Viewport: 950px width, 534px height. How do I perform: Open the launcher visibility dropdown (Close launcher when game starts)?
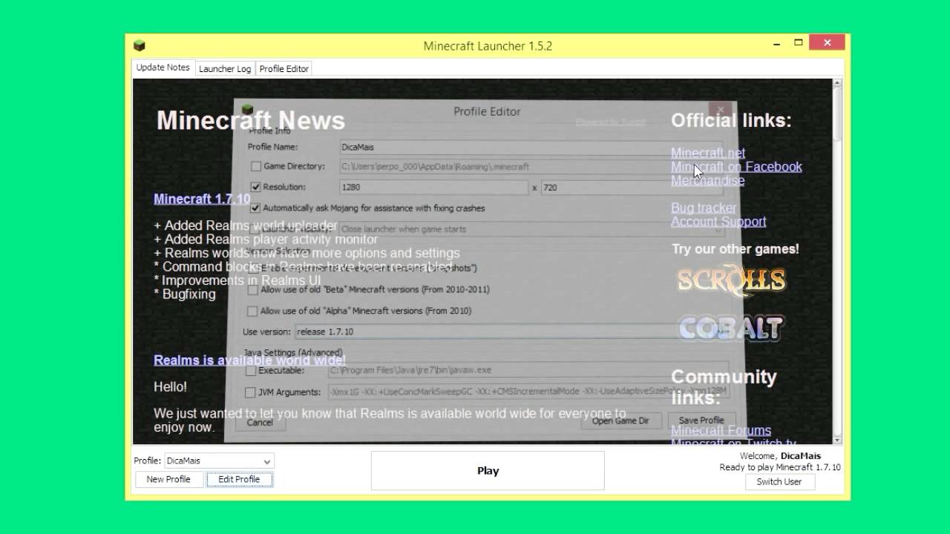click(x=531, y=229)
